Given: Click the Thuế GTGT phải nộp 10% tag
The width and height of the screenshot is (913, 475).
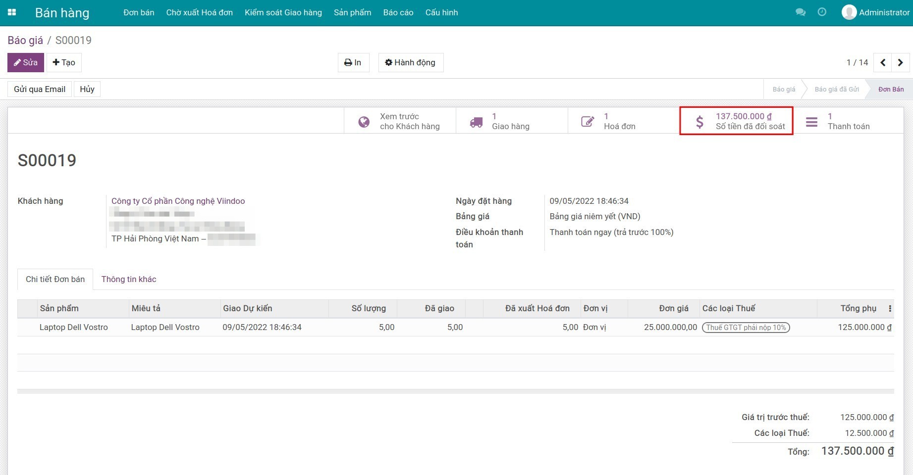Looking at the screenshot, I should pos(746,328).
